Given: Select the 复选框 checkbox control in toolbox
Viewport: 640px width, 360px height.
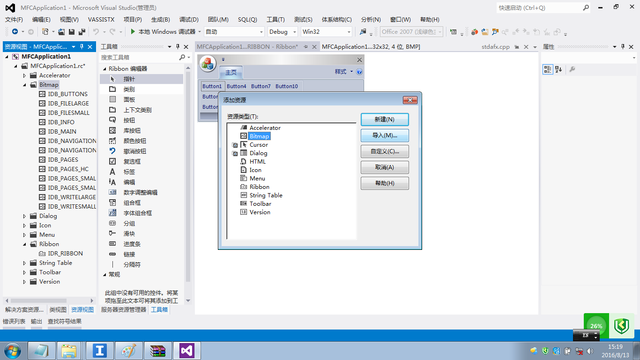Looking at the screenshot, I should pyautogui.click(x=132, y=161).
